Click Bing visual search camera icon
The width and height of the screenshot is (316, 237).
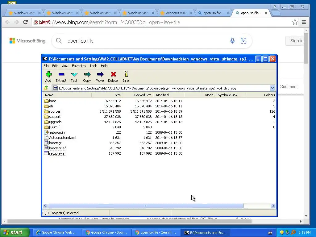click(x=243, y=41)
